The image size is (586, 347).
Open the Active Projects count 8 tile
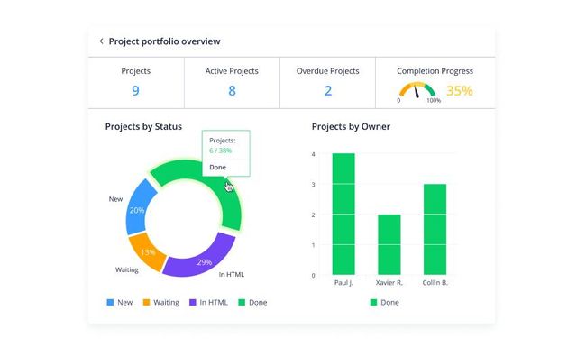click(232, 83)
